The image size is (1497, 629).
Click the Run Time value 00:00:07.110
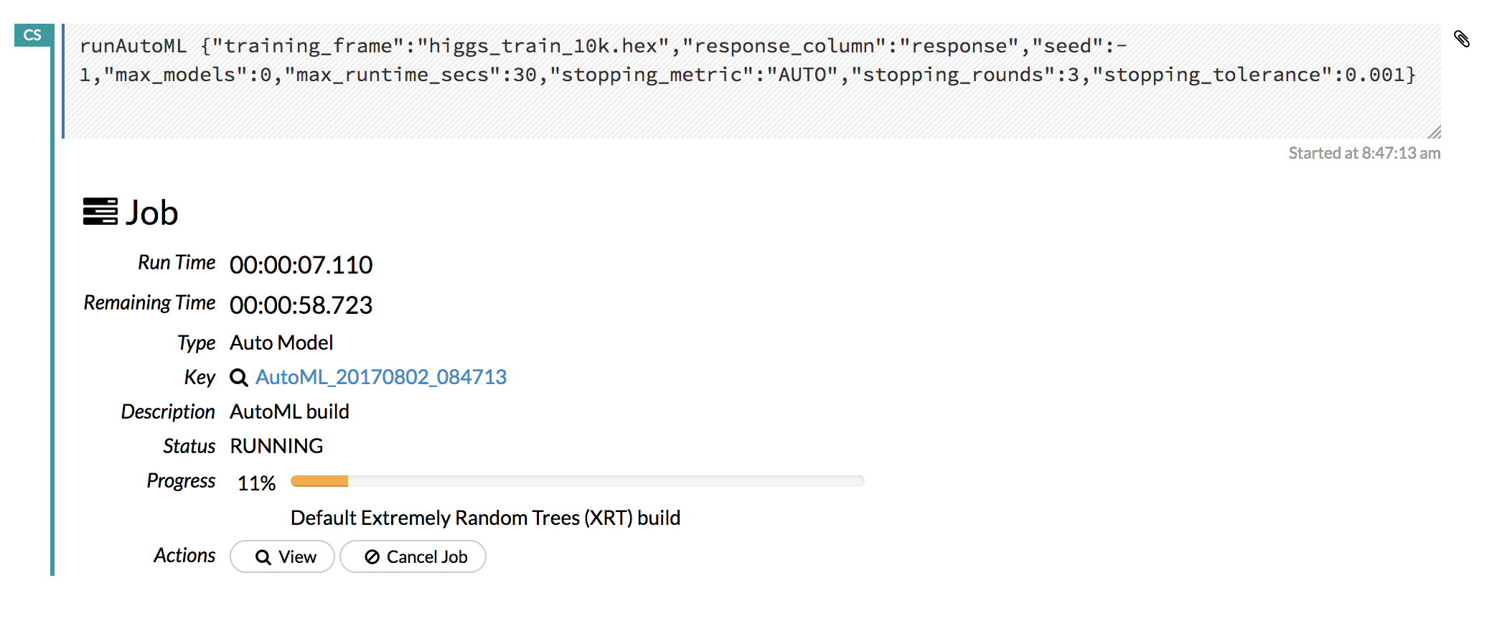[301, 265]
